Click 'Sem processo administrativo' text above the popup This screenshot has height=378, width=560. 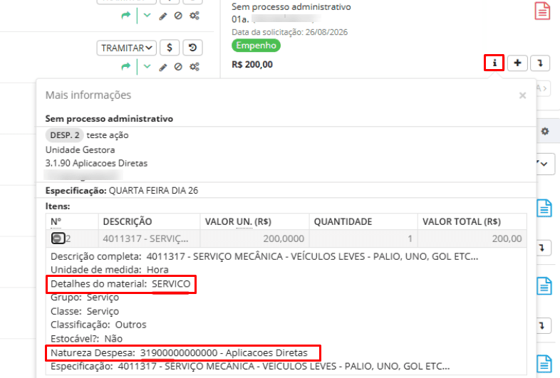click(x=291, y=7)
